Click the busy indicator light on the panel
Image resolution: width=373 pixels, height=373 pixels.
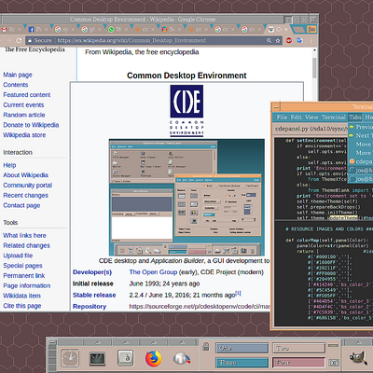334,345
